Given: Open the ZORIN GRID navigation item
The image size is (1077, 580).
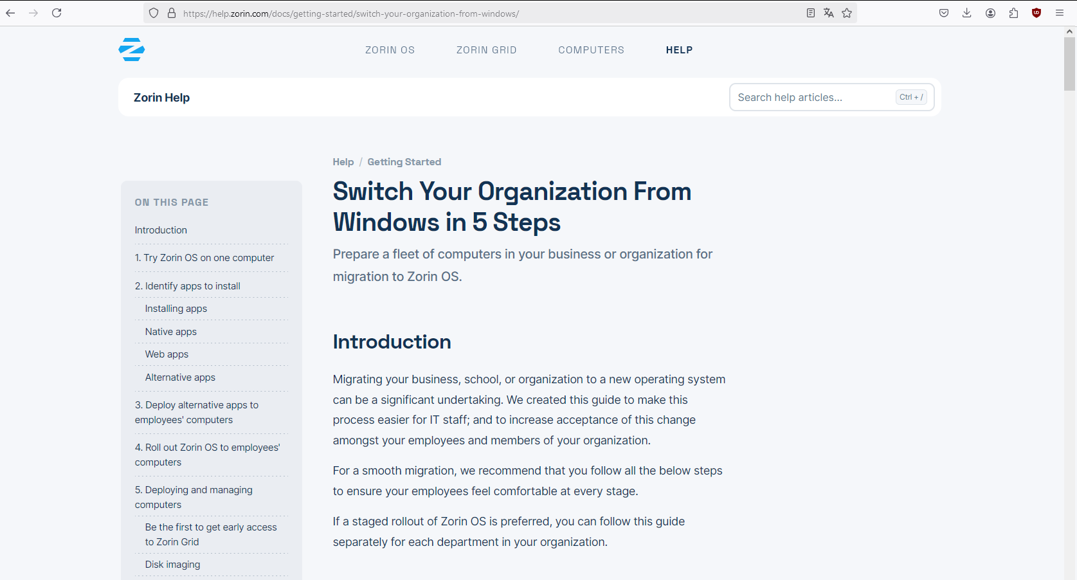Looking at the screenshot, I should tap(486, 50).
